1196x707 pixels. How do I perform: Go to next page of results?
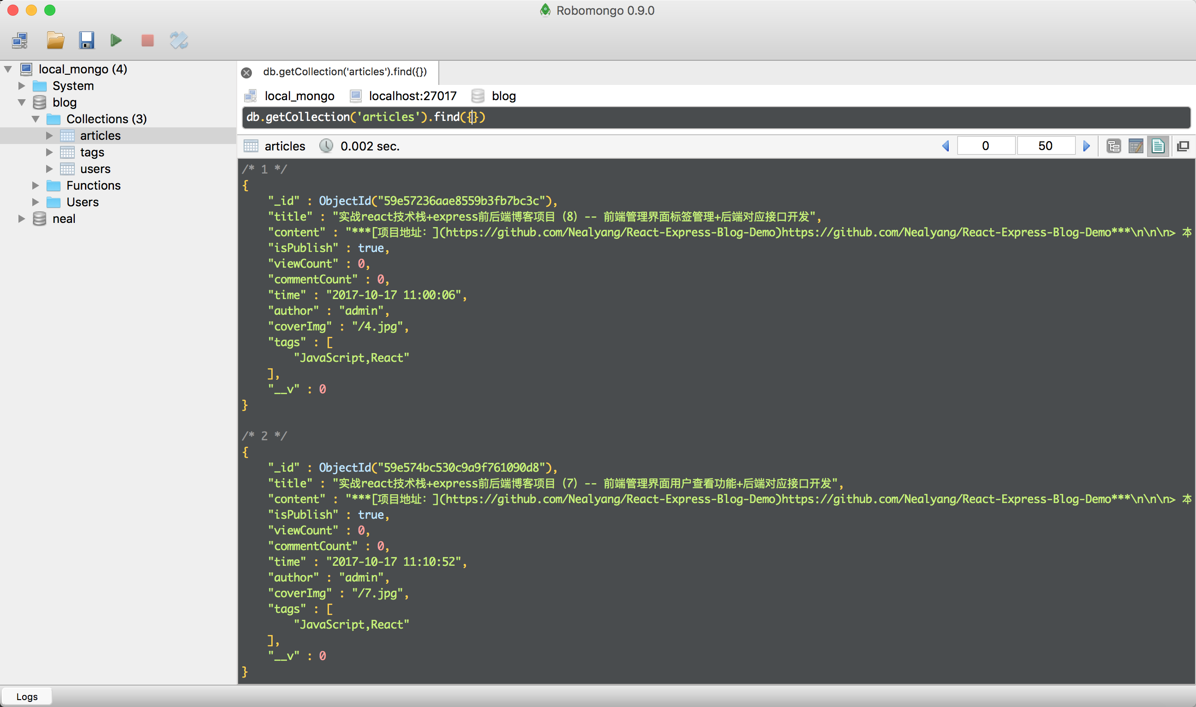pyautogui.click(x=1087, y=146)
